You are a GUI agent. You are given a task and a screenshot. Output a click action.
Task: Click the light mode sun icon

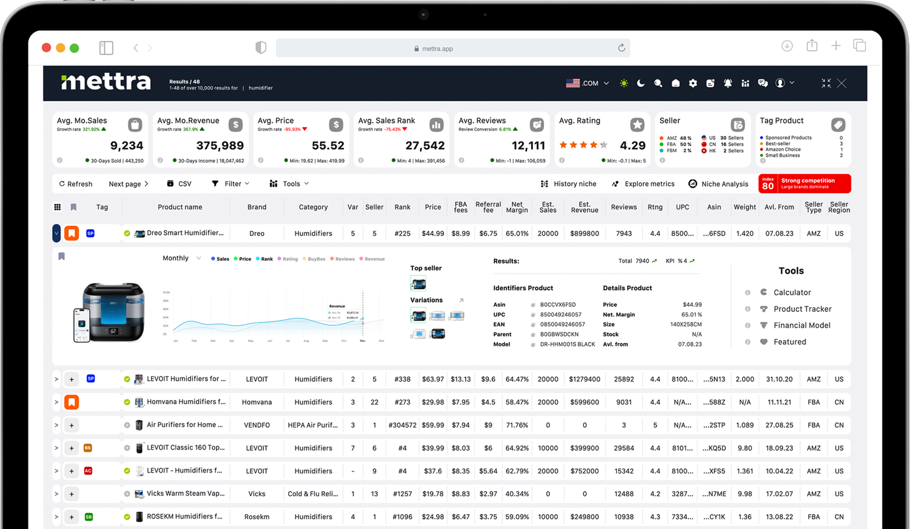click(x=624, y=83)
